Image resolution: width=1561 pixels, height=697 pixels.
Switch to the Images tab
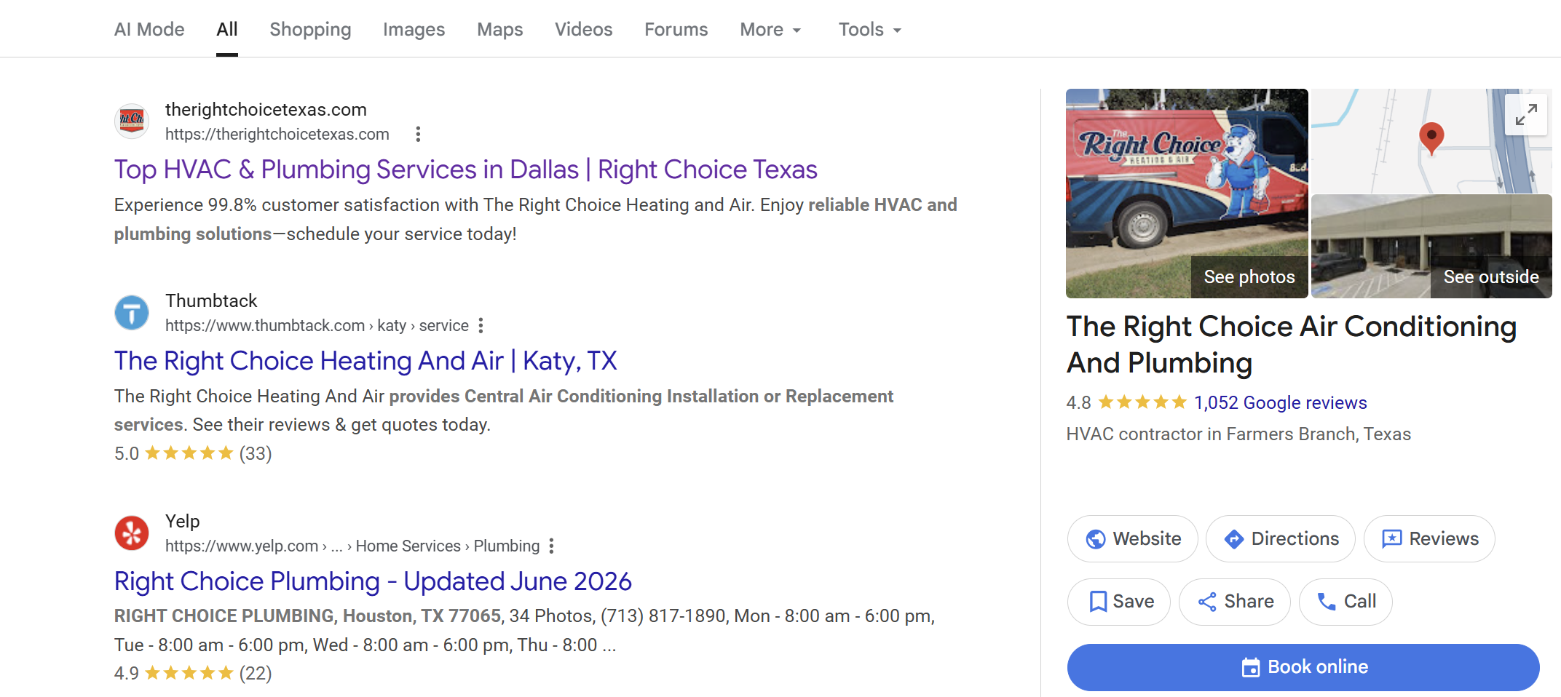pos(414,29)
